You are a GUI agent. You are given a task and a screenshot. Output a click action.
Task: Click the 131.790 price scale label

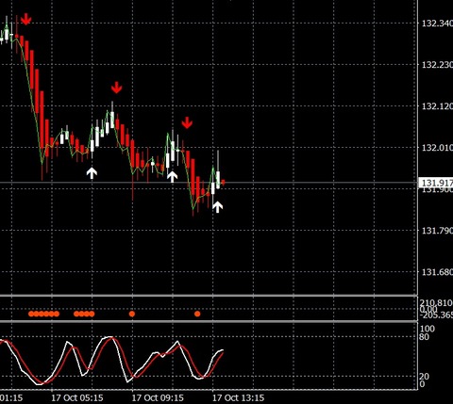pyautogui.click(x=437, y=231)
